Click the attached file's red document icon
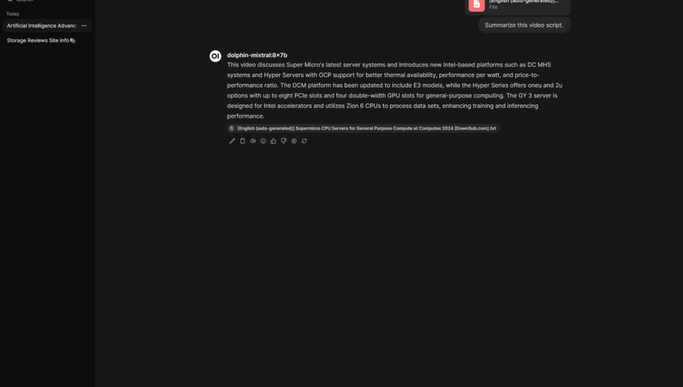 point(476,4)
